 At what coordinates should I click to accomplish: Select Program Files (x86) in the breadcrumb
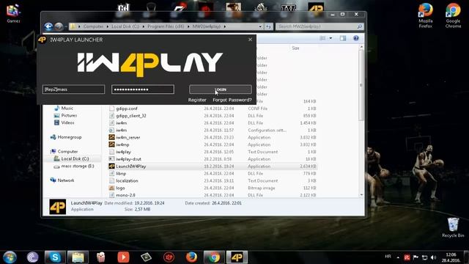pos(166,26)
